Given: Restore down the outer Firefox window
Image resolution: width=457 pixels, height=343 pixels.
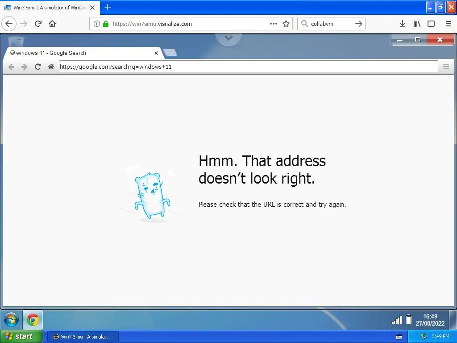Looking at the screenshot, I should [441, 7].
